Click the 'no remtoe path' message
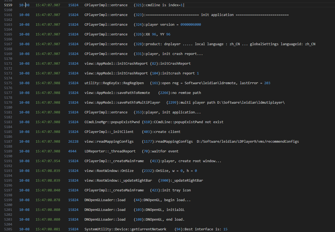The width and height of the screenshot is (335, 232). pyautogui.click(x=186, y=93)
